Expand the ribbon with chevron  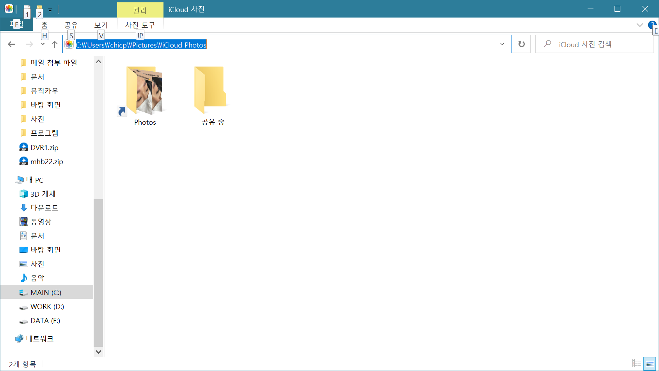(639, 25)
